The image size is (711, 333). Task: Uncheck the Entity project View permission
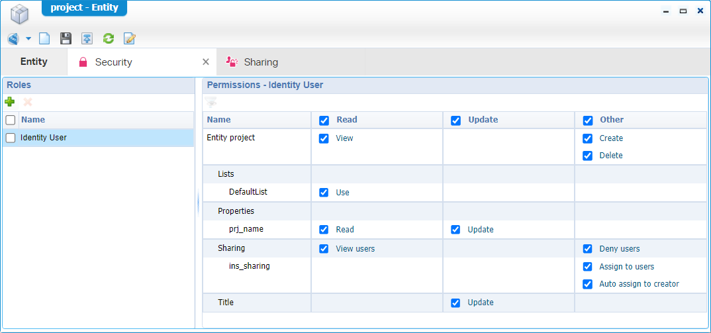click(324, 138)
